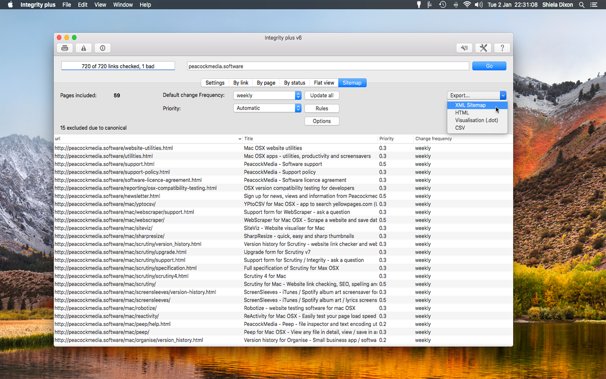The image size is (606, 379).
Task: Click the circled exclamation toolbar icon
Action: (103, 48)
